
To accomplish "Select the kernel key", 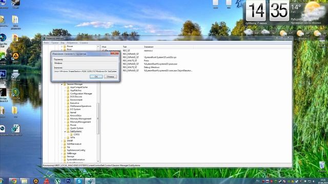I will point(73,112).
